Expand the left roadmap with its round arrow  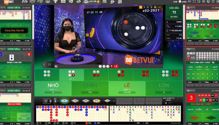[x=105, y=109]
